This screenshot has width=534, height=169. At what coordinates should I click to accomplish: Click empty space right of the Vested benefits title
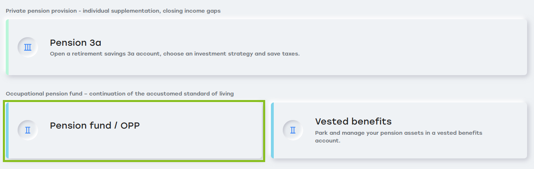pos(450,121)
